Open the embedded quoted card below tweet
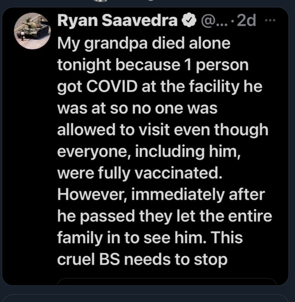The image size is (295, 302). click(167, 281)
